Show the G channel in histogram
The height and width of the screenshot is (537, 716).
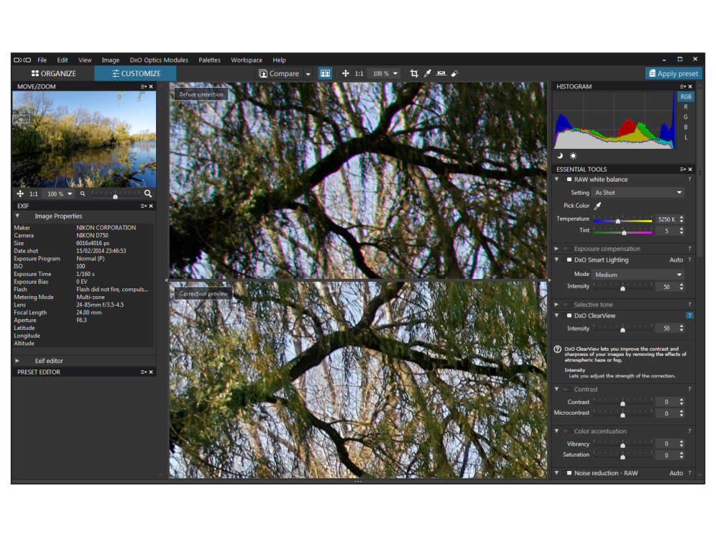point(686,117)
